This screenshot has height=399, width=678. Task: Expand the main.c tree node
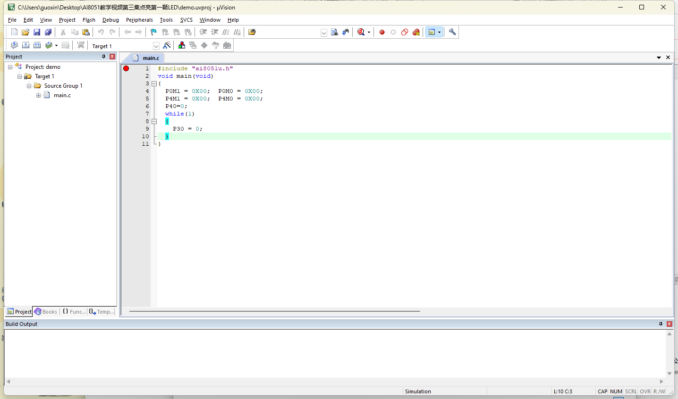pos(39,95)
